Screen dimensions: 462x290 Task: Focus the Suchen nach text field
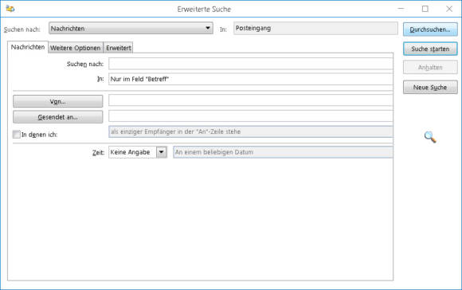point(251,64)
